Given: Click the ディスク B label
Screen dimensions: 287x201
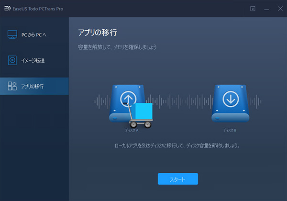Looking at the screenshot, I should (x=230, y=130).
